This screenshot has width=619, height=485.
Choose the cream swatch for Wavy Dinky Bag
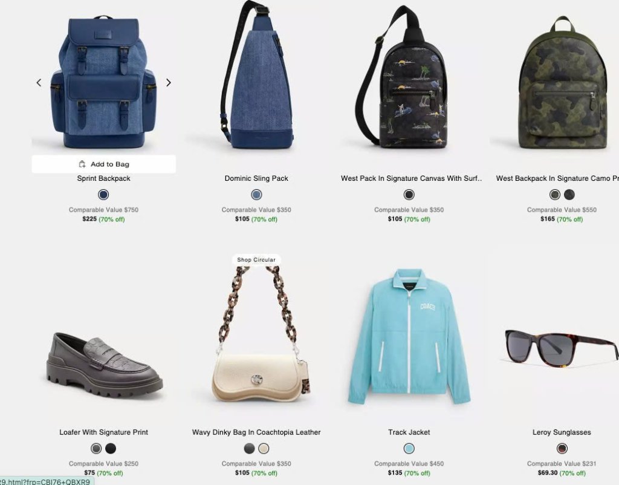tap(264, 449)
